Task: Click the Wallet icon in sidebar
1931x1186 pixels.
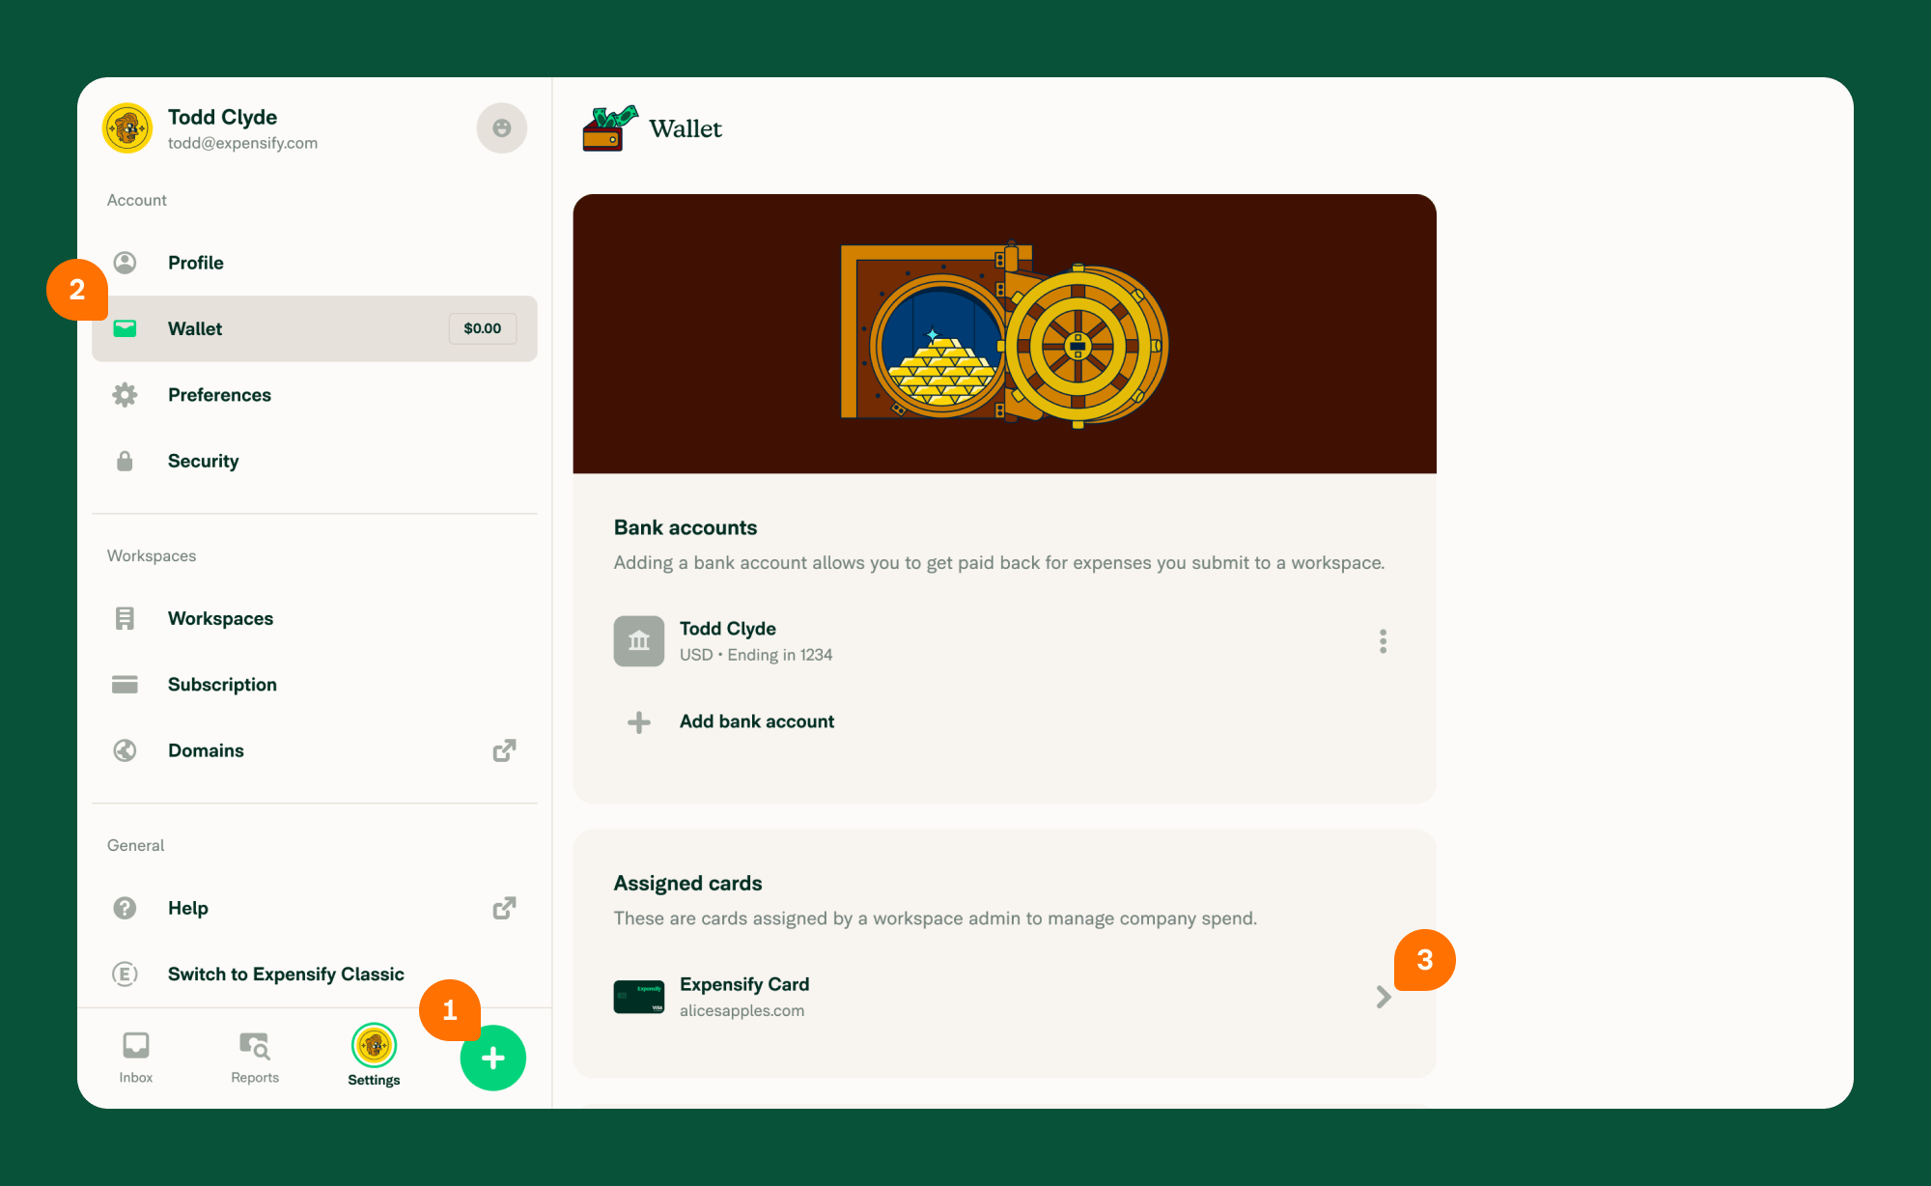Action: [125, 328]
